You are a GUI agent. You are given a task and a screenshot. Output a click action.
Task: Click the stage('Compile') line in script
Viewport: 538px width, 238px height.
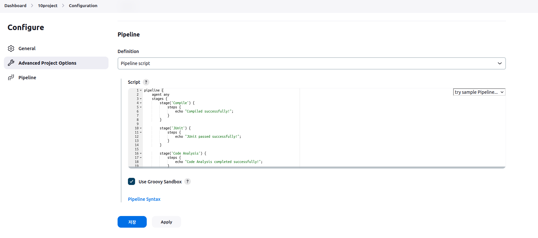(x=177, y=103)
